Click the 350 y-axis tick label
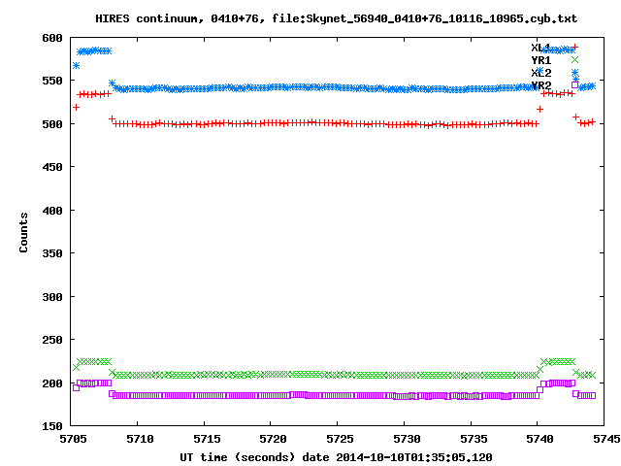This screenshot has width=621, height=466. point(52,253)
